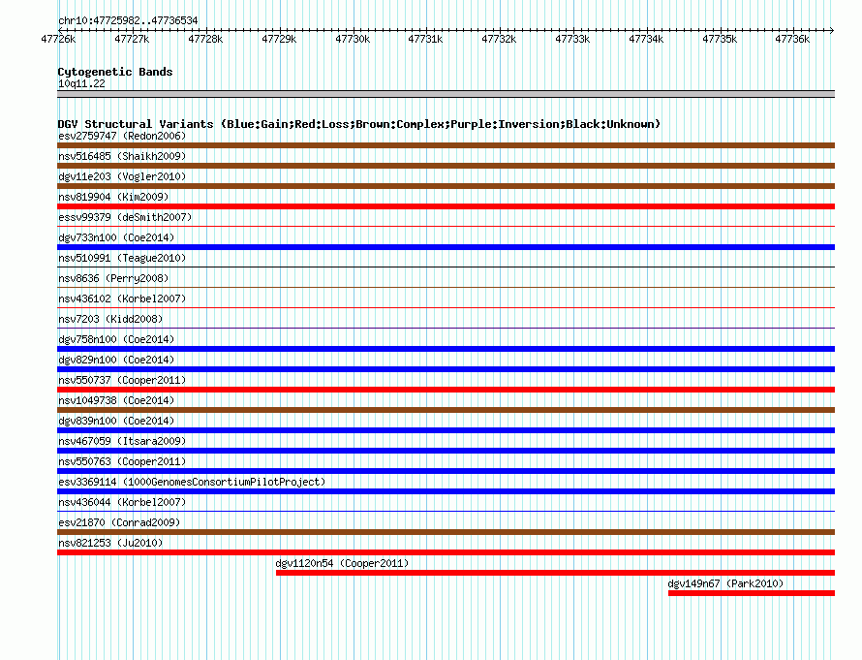The image size is (862, 660).
Task: Click the brown bar under nsv1049738 (Coe2014)
Action: coord(446,410)
